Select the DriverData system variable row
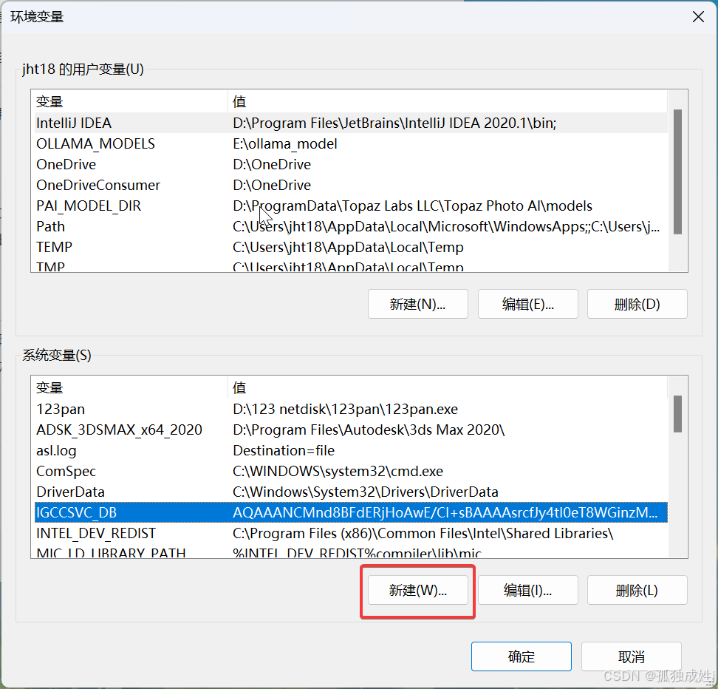 (148, 492)
